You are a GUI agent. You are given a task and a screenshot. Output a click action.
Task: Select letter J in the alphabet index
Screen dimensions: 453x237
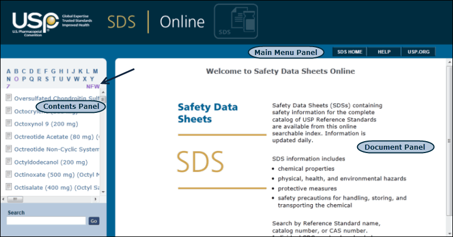tap(73, 71)
